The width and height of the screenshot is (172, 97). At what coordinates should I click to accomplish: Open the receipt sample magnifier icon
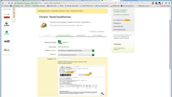pyautogui.click(x=60, y=42)
